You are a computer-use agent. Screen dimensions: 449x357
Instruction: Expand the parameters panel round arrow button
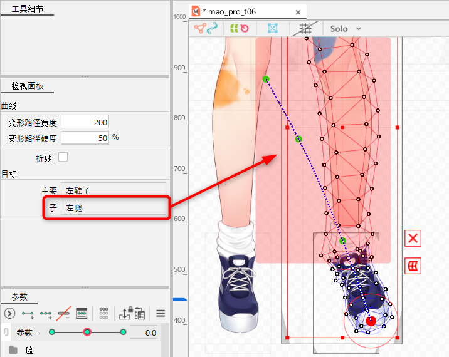(9, 313)
